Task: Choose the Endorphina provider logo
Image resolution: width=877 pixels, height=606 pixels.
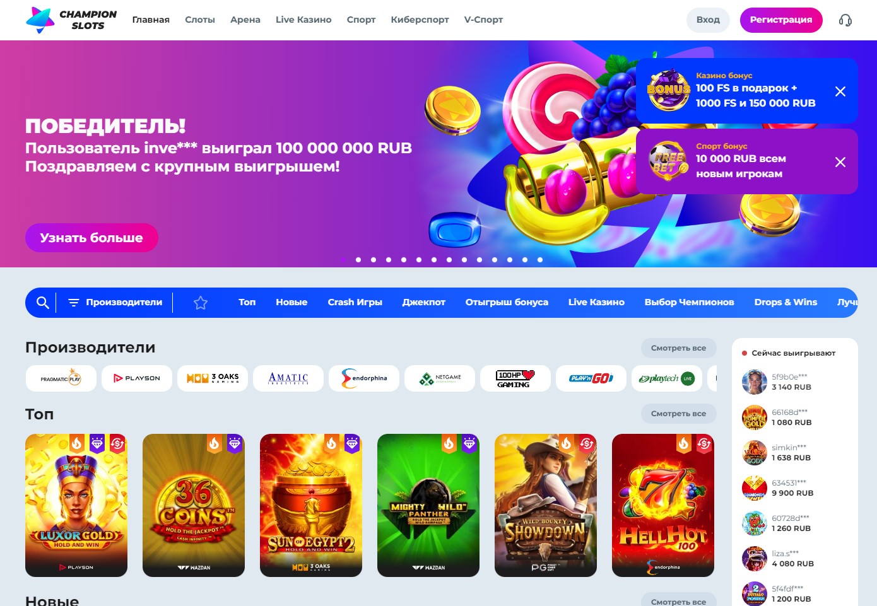Action: (364, 378)
